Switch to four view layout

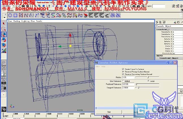tap(4, 68)
